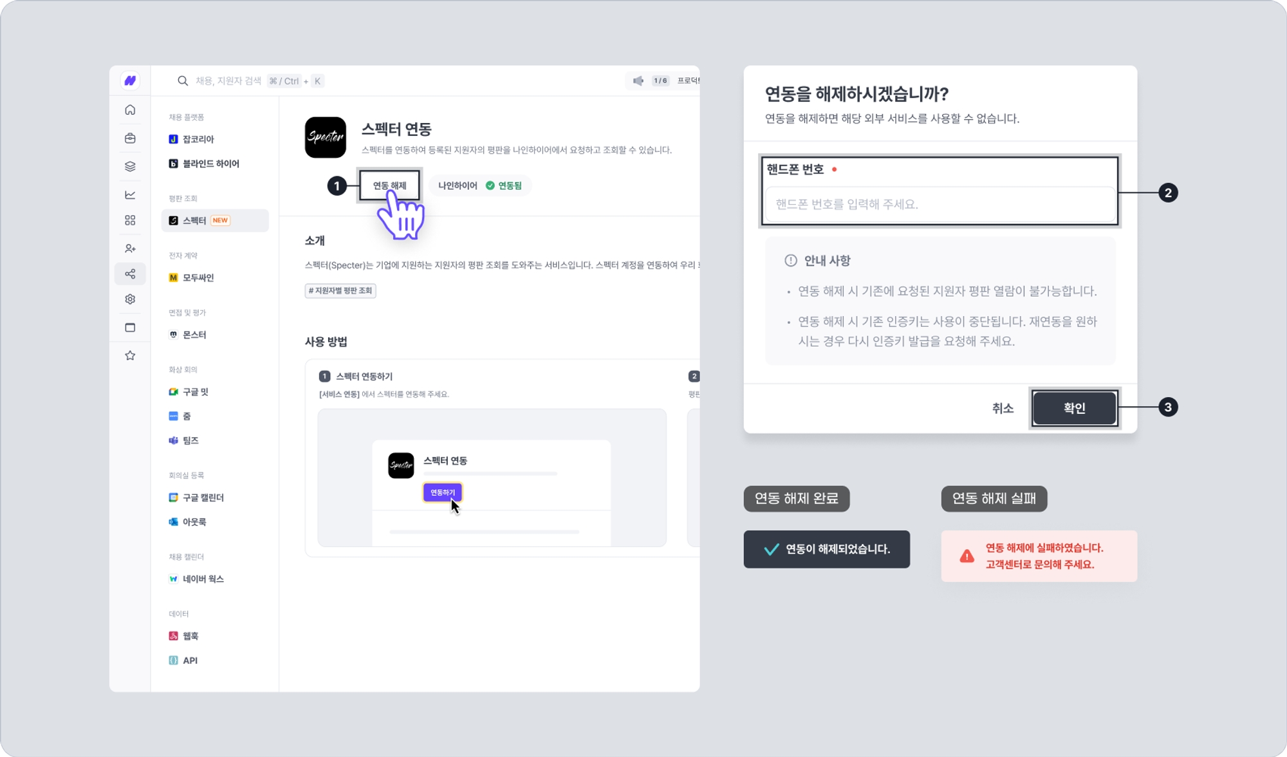Viewport: 1287px width, 757px height.
Task: Click the 확인 confirm button
Action: [1074, 407]
